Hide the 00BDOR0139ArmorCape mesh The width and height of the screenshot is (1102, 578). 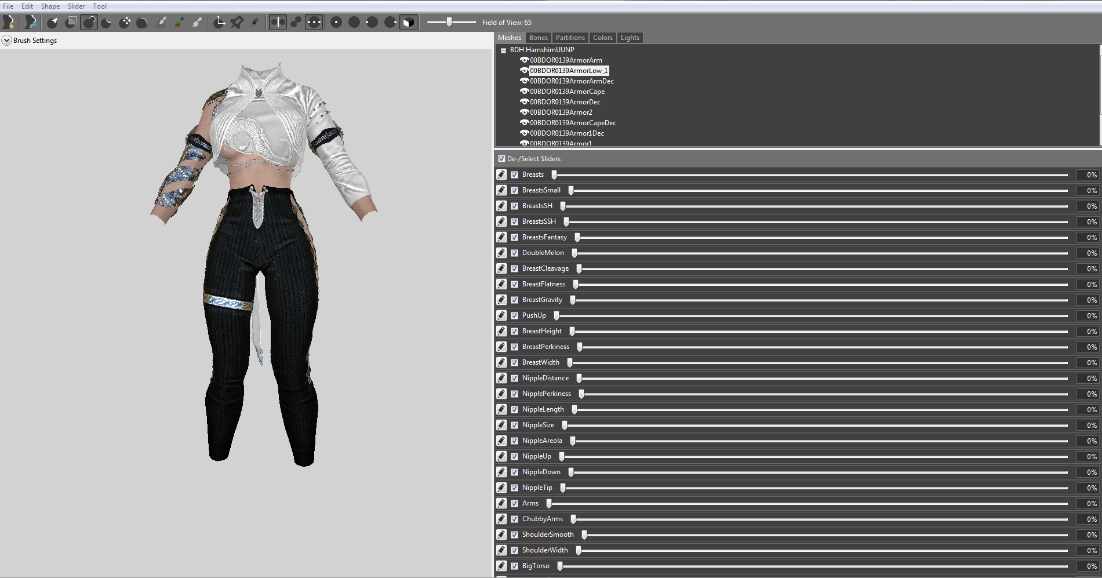coord(524,92)
